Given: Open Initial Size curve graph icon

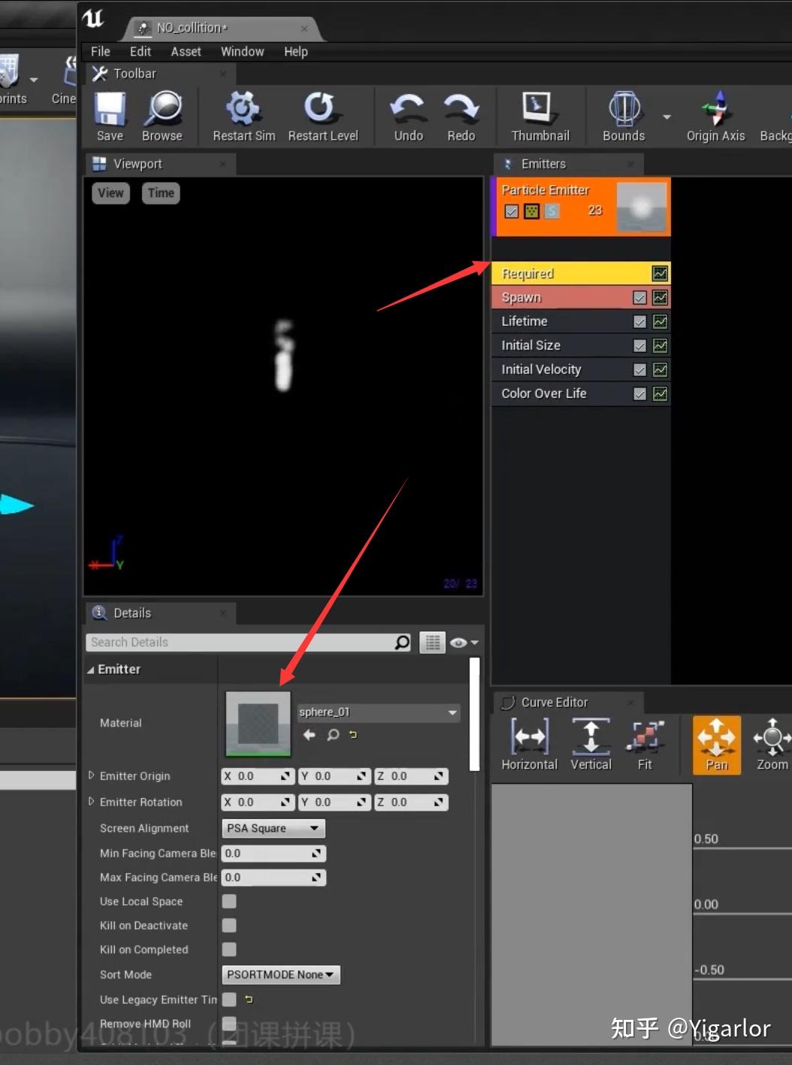Looking at the screenshot, I should coord(660,346).
